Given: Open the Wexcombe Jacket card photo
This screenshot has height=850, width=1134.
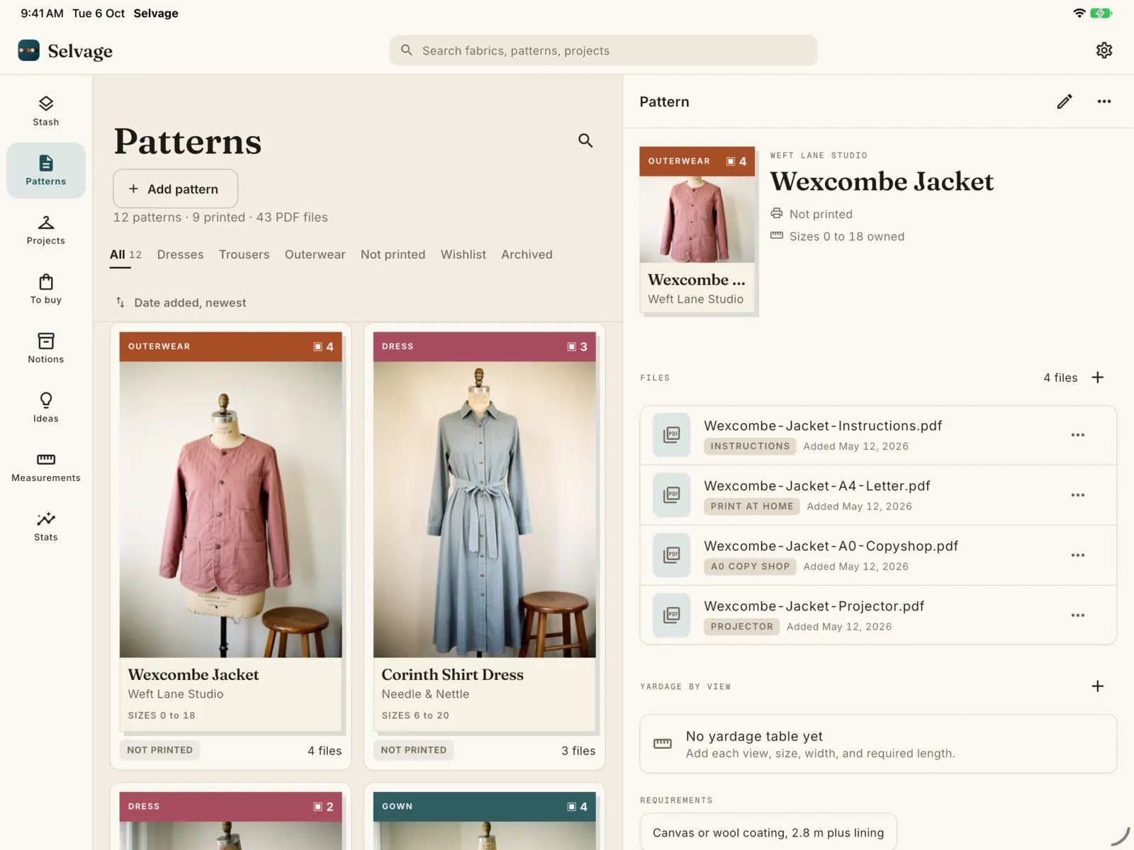Looking at the screenshot, I should point(230,509).
